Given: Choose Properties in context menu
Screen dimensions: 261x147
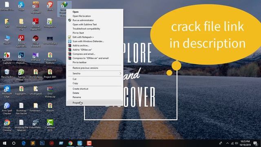Looking at the screenshot, I should (x=95, y=102).
